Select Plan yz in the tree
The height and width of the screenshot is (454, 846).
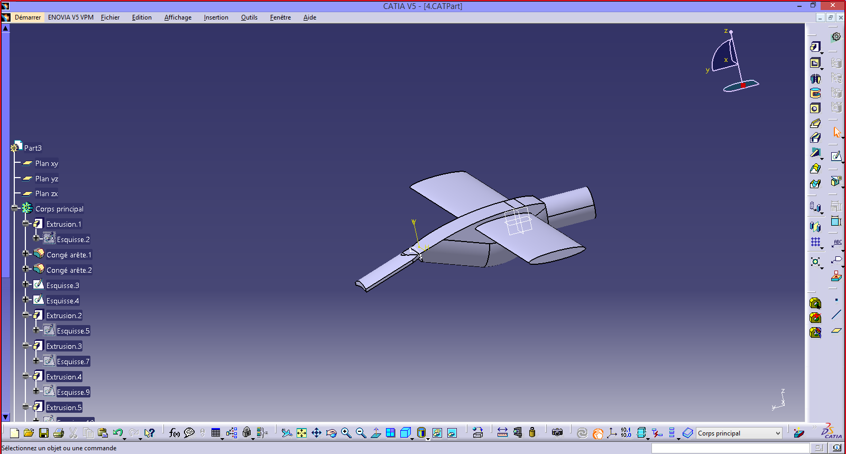pyautogui.click(x=47, y=179)
